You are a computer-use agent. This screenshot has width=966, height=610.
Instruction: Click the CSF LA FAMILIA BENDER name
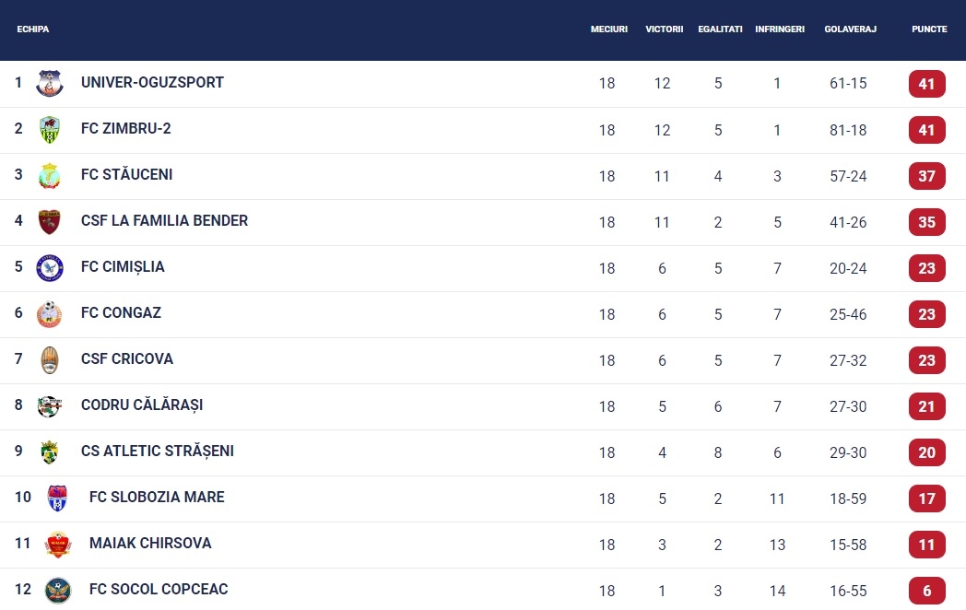click(x=164, y=220)
